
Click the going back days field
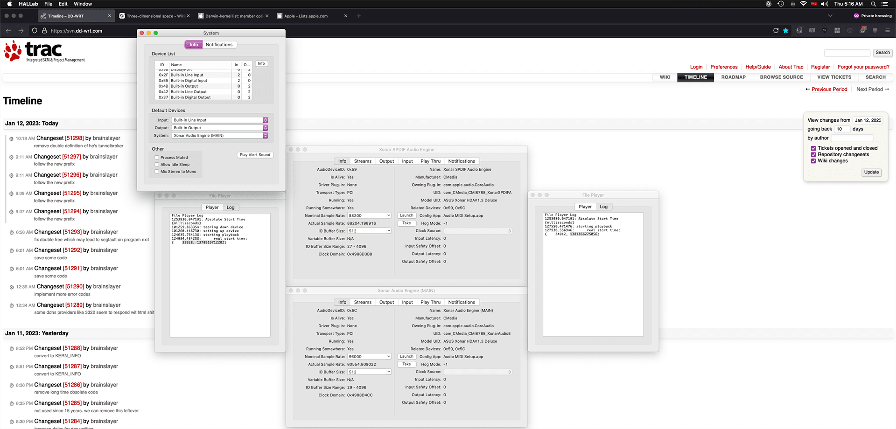[842, 129]
